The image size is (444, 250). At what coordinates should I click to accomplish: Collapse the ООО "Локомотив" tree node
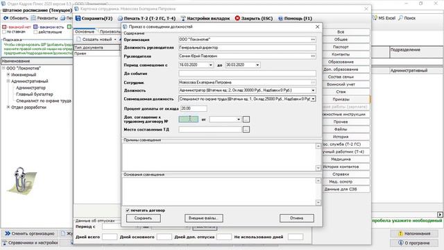3,68
